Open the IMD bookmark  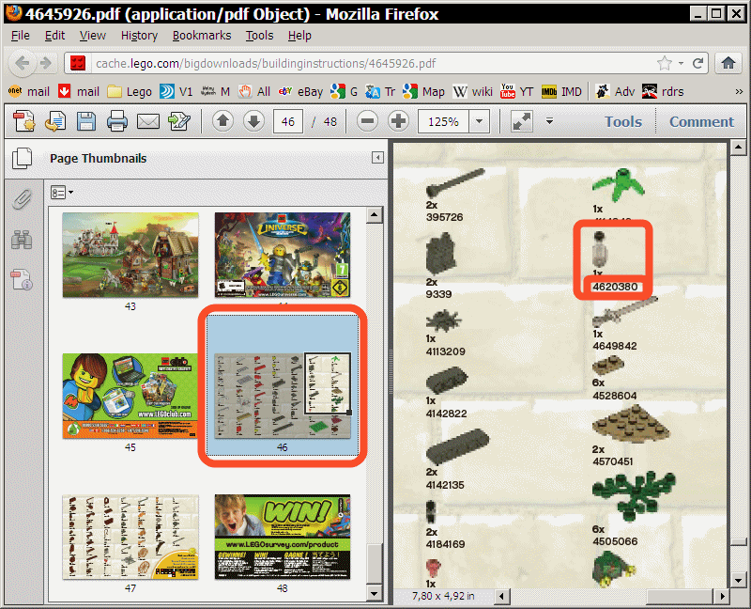561,91
